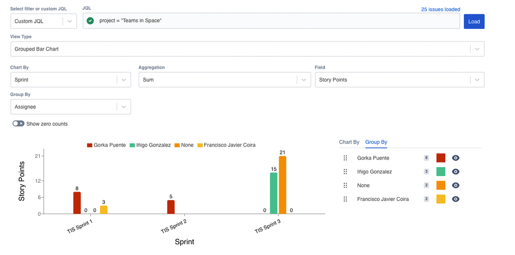The image size is (515, 255).
Task: Click drag handle for Francisco Javier Coira
Action: point(345,199)
